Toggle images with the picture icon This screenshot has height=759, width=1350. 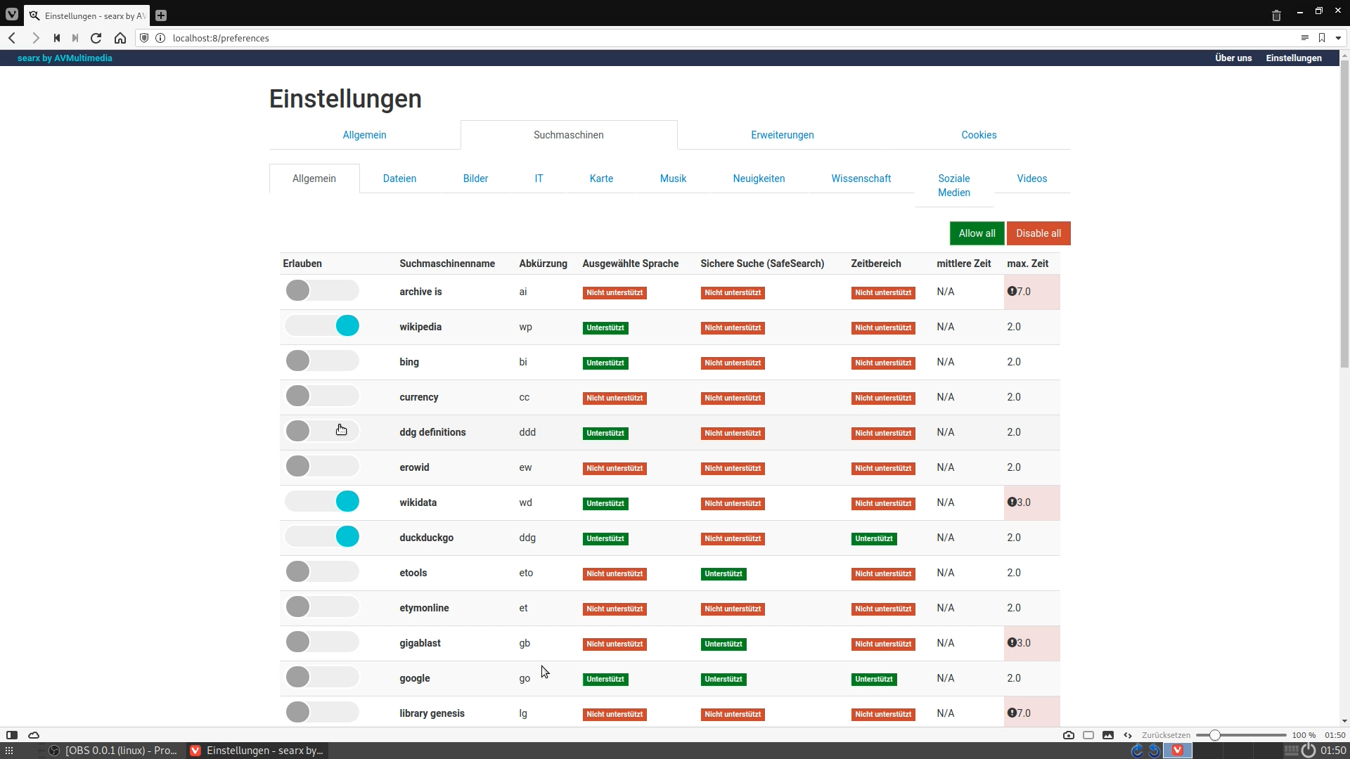1108,735
